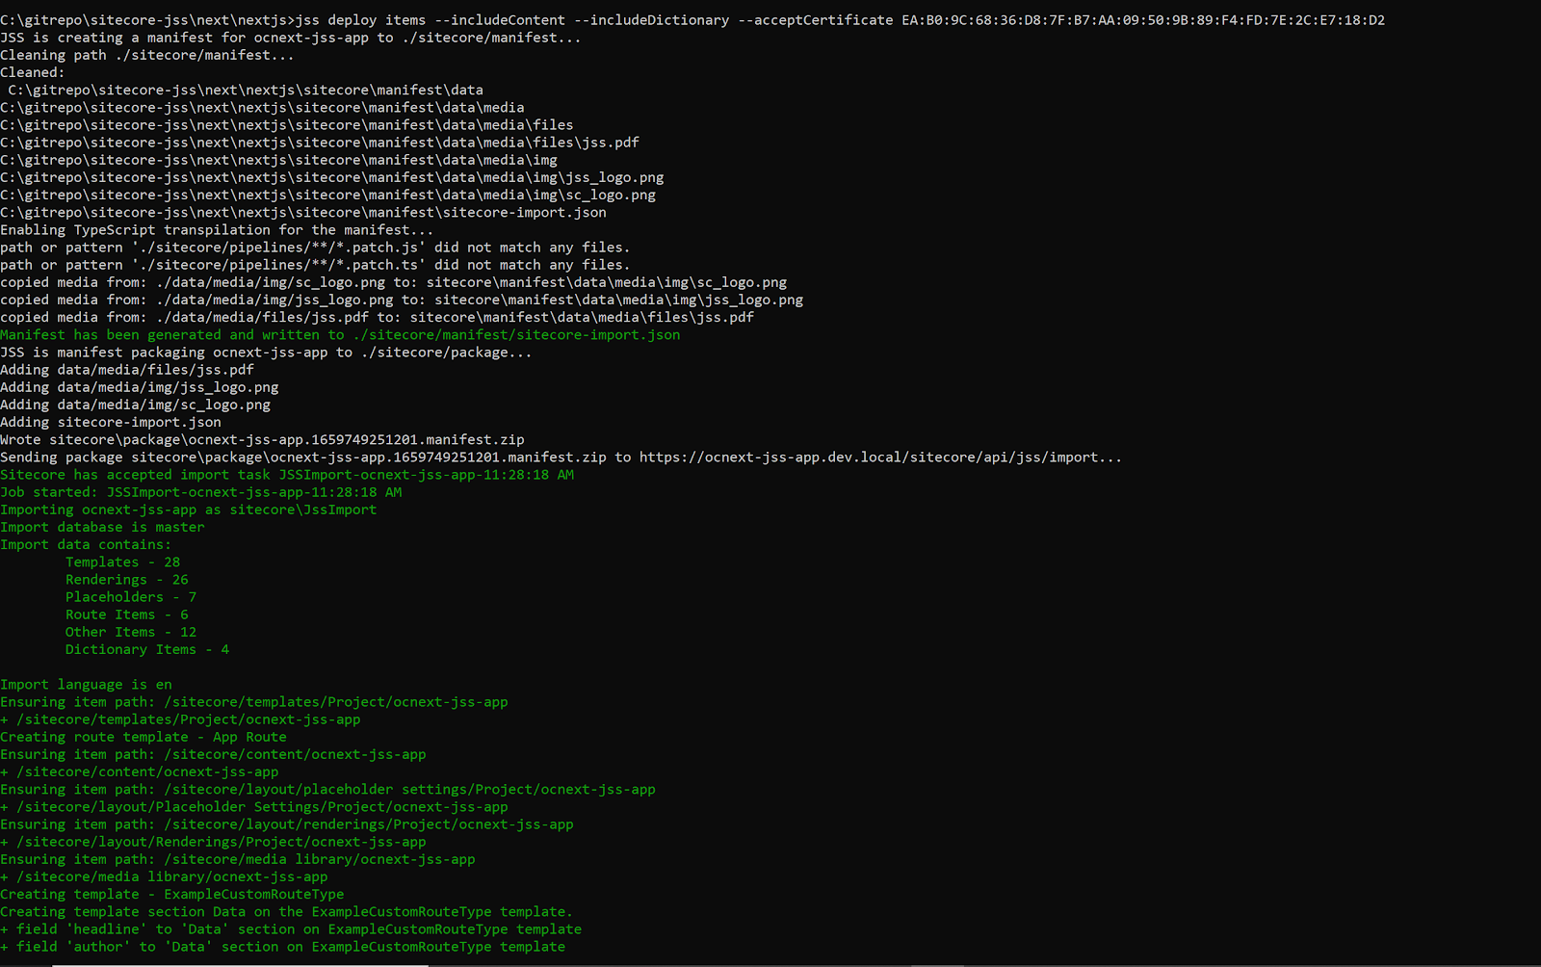Select the 'Cleaning path ./sitecore/manifest...' line
The width and height of the screenshot is (1541, 967).
tap(147, 55)
